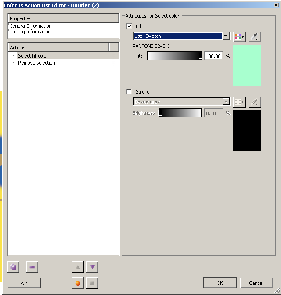Viewport: 281px width, 295px height.
Task: Open the Fill swatch color picker grid button
Action: 239,36
